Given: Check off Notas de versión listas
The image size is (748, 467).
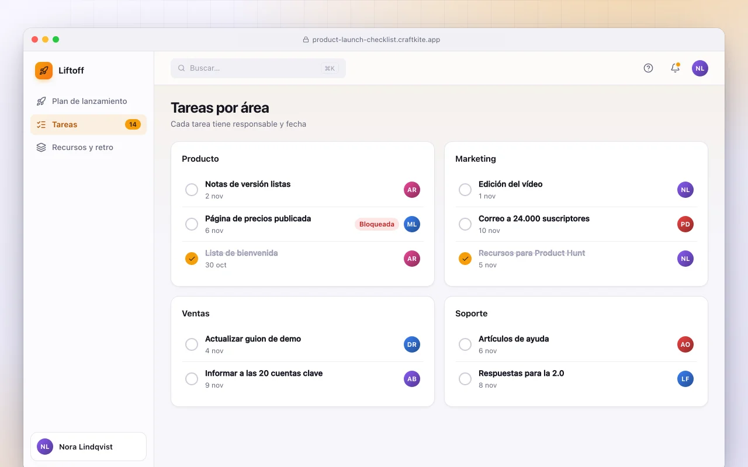Looking at the screenshot, I should coord(192,190).
